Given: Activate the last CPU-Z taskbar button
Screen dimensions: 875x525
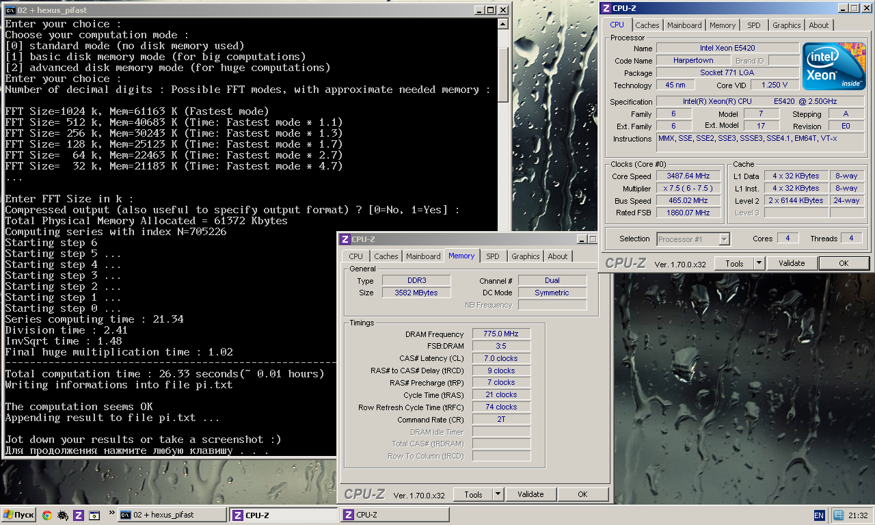Looking at the screenshot, I should point(395,515).
